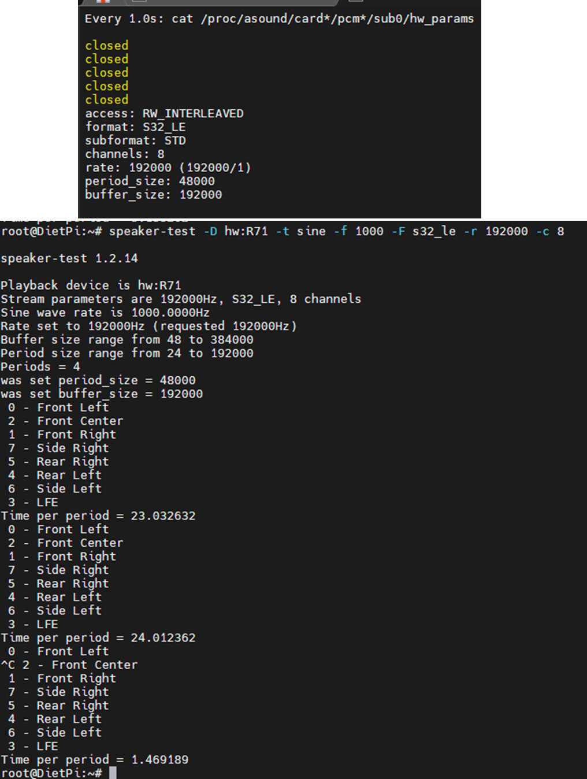Click the 'Buffer size range' line
Screen dimensions: 587x779
pyautogui.click(x=127, y=340)
